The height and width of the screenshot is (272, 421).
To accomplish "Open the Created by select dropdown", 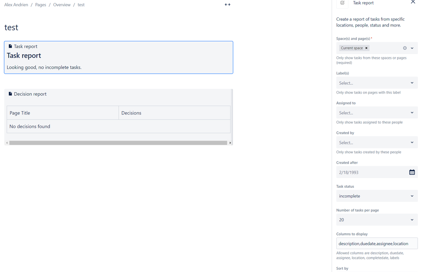I will (x=377, y=142).
